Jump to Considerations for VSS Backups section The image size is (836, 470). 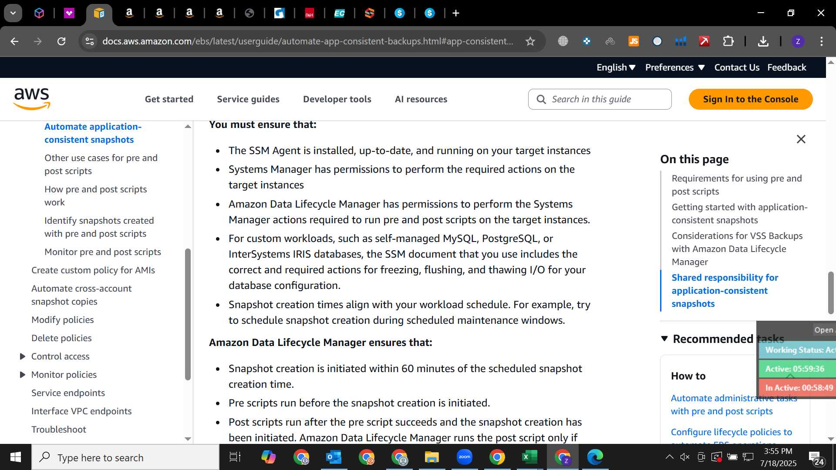click(x=737, y=249)
